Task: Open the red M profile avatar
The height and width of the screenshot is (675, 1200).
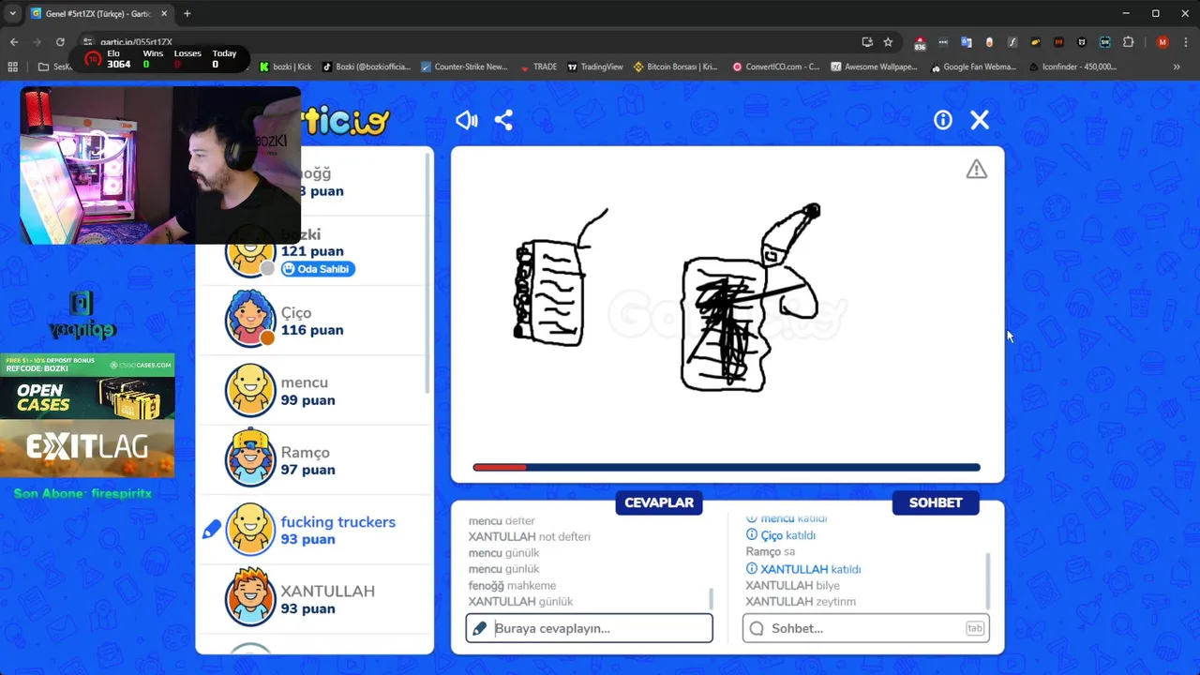Action: [x=1162, y=42]
